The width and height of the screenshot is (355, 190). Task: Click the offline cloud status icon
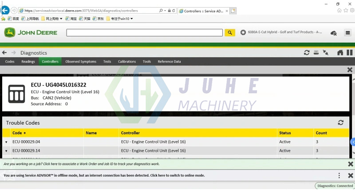[334, 33]
